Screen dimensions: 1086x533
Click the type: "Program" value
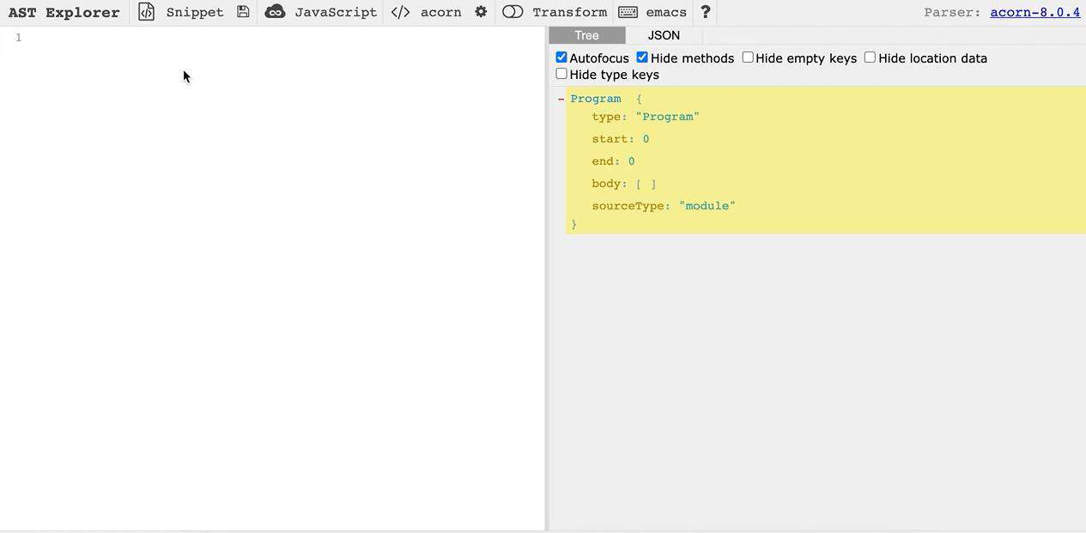coord(668,117)
